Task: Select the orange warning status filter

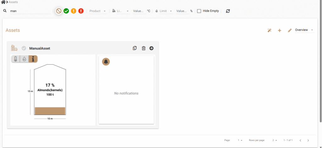Action: pyautogui.click(x=73, y=11)
